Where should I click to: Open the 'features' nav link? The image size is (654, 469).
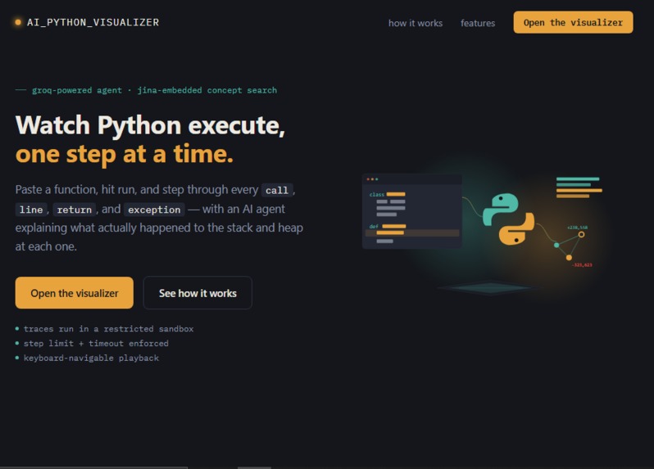click(x=478, y=23)
